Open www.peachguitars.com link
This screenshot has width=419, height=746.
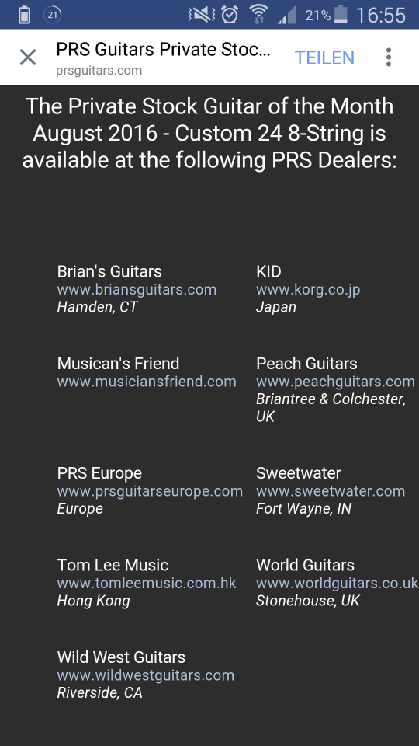tap(335, 382)
